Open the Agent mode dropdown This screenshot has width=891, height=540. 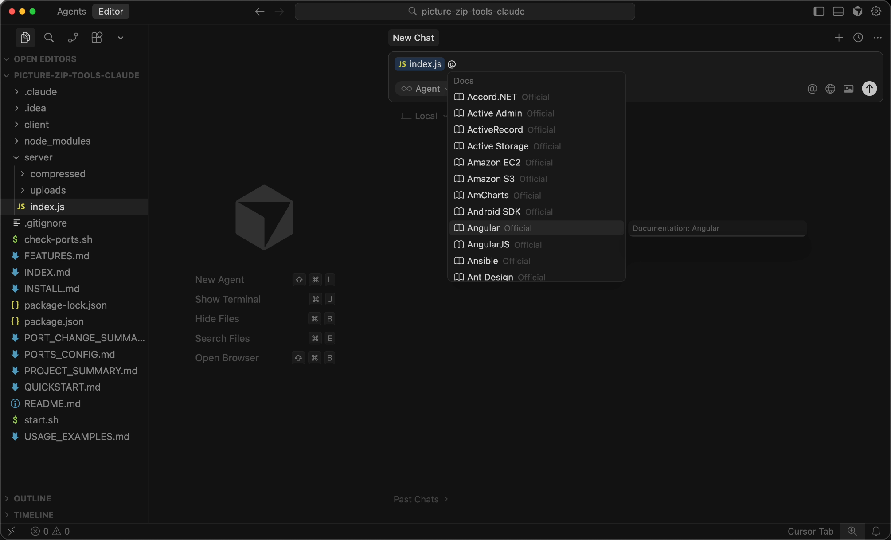[423, 89]
